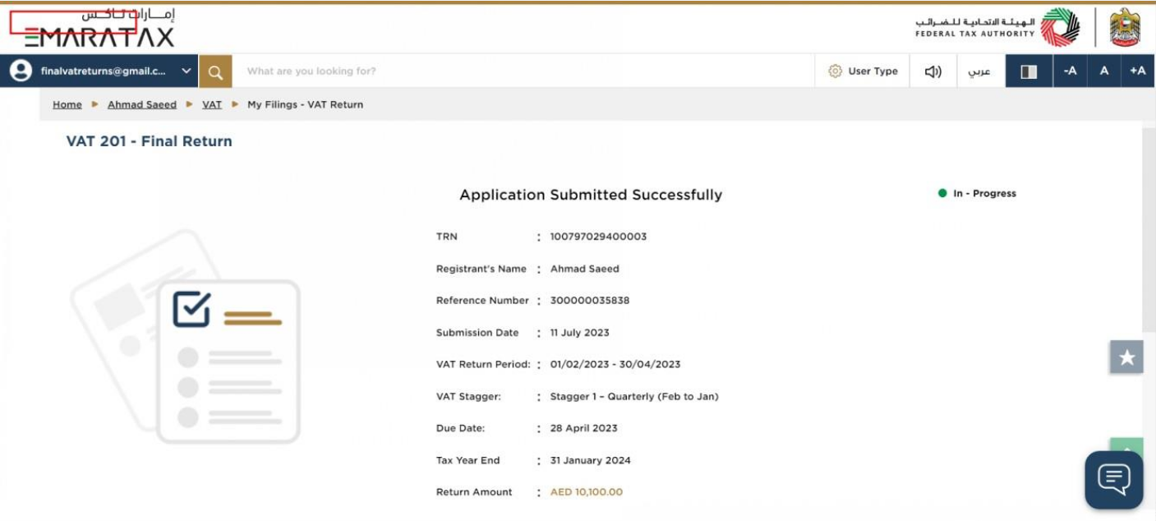1156x521 pixels.
Task: Open the chat support icon
Action: pyautogui.click(x=1114, y=479)
